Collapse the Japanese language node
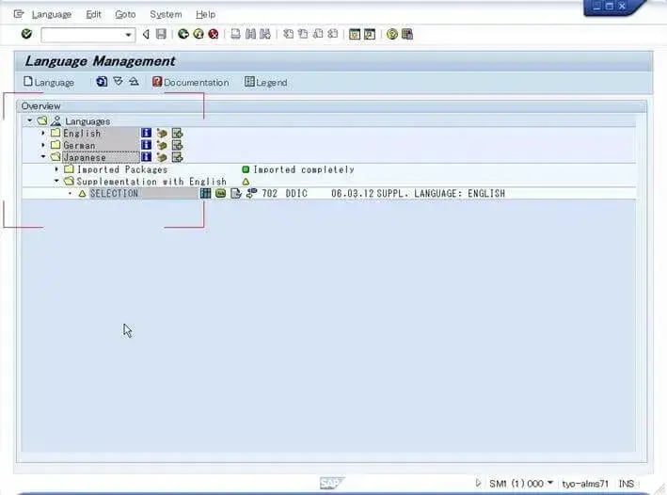Image resolution: width=667 pixels, height=495 pixels. point(43,158)
